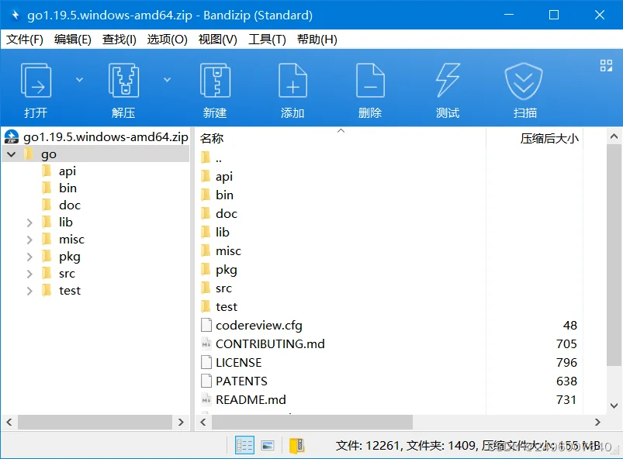The width and height of the screenshot is (623, 459).
Task: Click the README.md markdown file icon
Action: tap(206, 399)
